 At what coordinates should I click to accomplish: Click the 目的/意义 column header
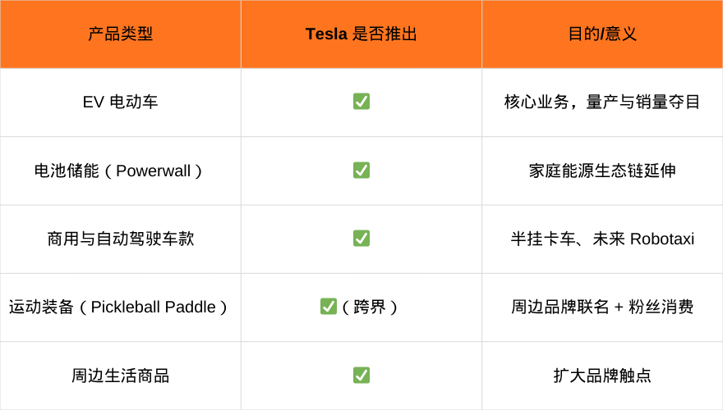[602, 34]
